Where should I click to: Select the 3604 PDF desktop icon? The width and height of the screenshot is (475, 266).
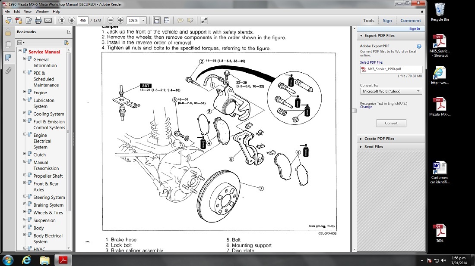click(440, 233)
